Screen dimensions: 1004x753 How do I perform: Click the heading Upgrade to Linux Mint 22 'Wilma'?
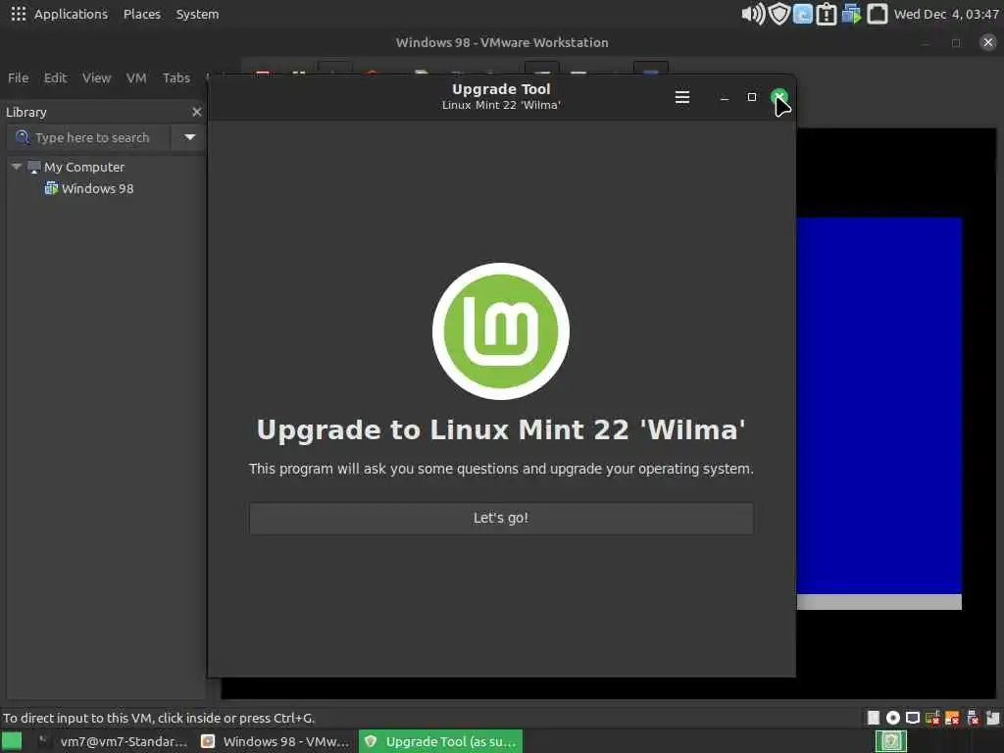pos(501,429)
